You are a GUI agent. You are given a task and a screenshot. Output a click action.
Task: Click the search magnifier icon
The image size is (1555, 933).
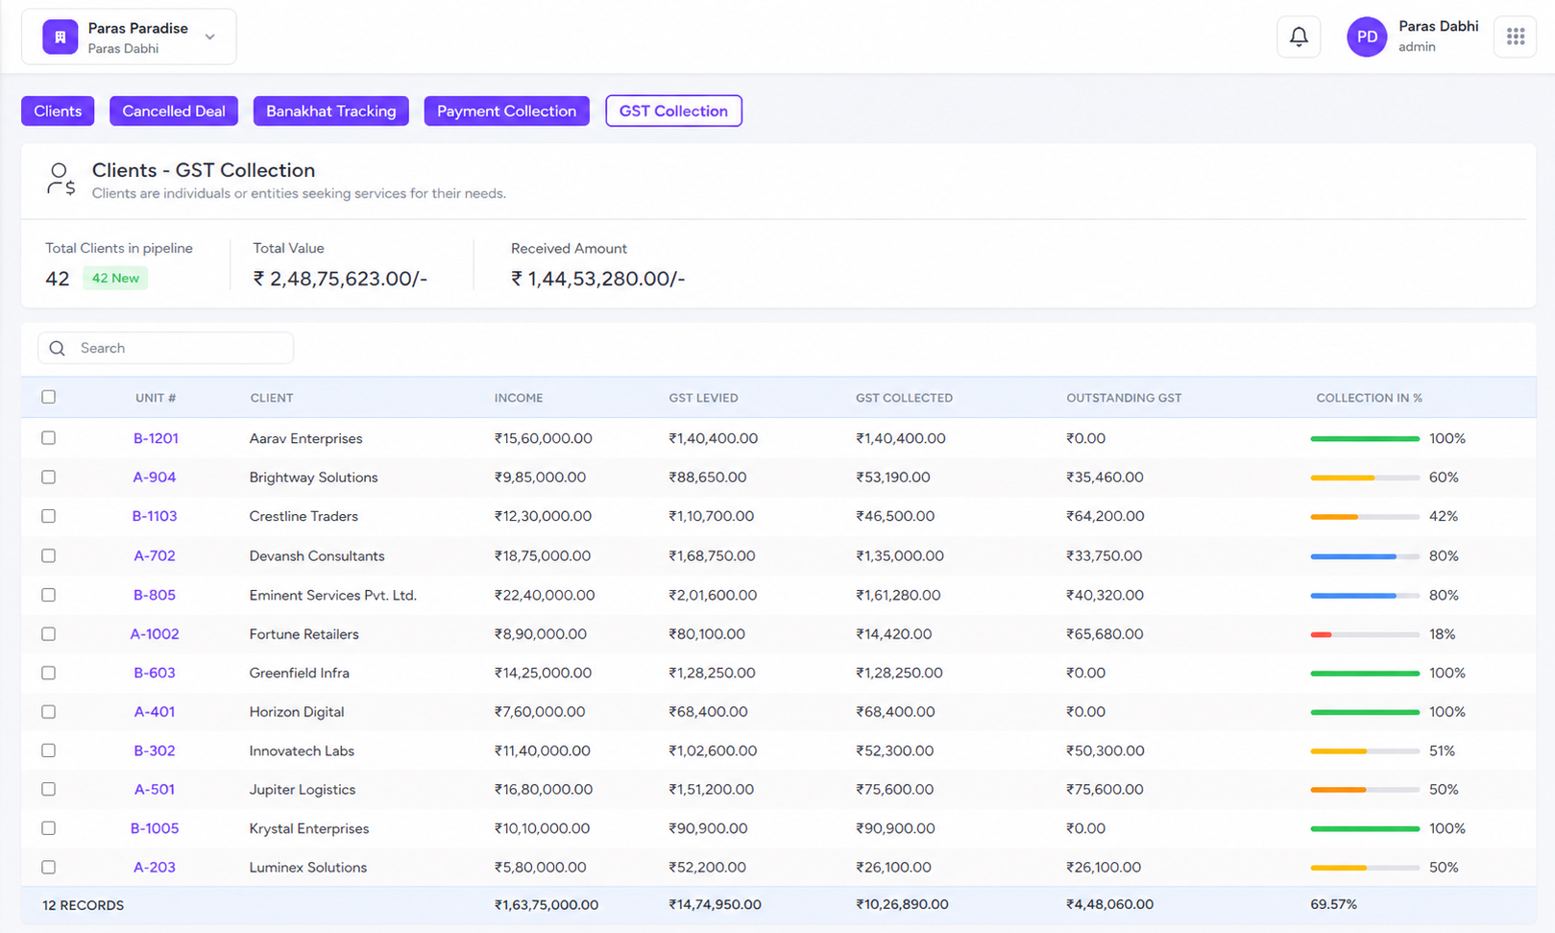click(x=58, y=348)
